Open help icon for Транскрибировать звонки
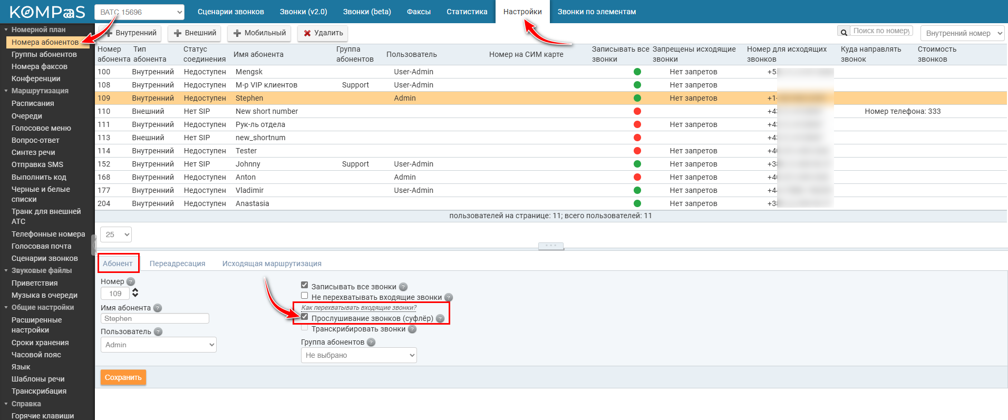Screen dimensions: 1008x420 (x=412, y=329)
